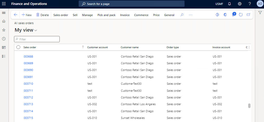264x122 pixels.
Task: Open the Sales order tab
Action: pyautogui.click(x=61, y=15)
